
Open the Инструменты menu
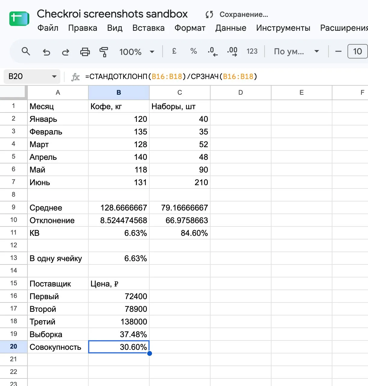pos(283,28)
